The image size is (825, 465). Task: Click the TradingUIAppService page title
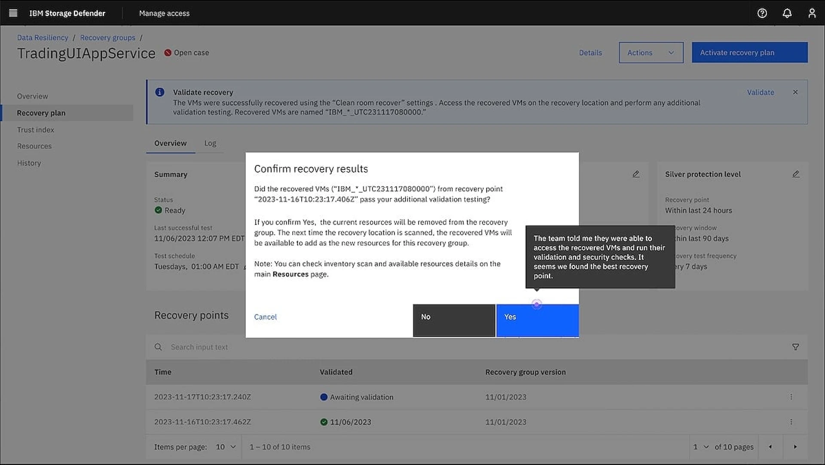coord(86,53)
